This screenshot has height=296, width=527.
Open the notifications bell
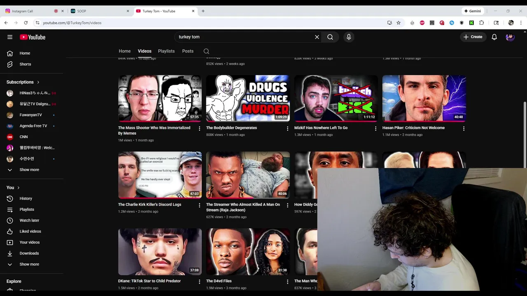click(494, 37)
